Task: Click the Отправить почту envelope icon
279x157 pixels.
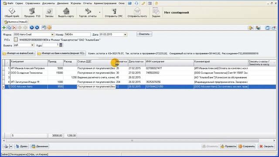Action: pyautogui.click(x=137, y=13)
